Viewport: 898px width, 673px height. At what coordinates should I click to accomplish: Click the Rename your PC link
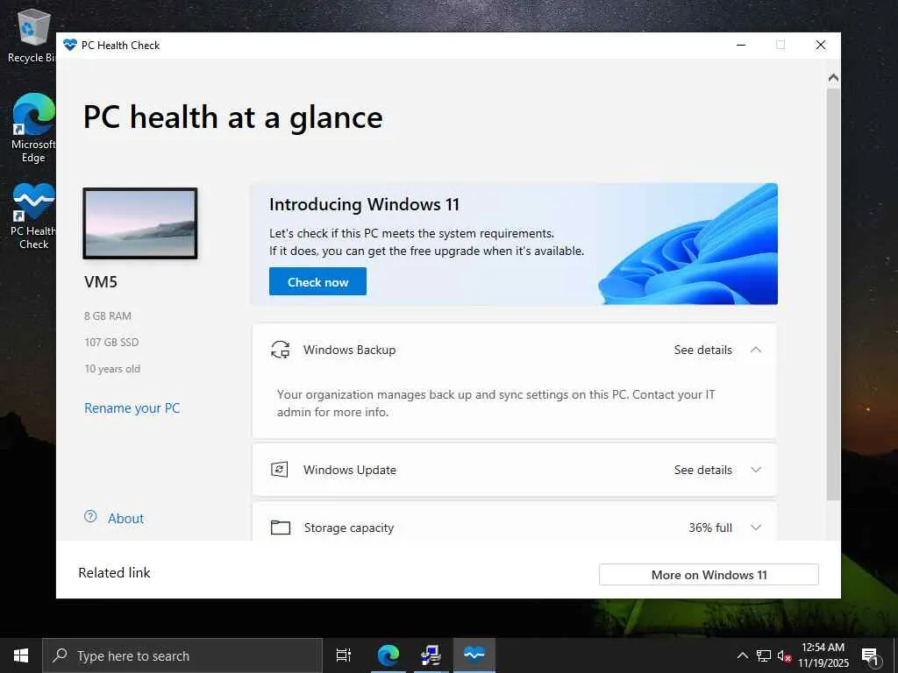click(x=132, y=408)
